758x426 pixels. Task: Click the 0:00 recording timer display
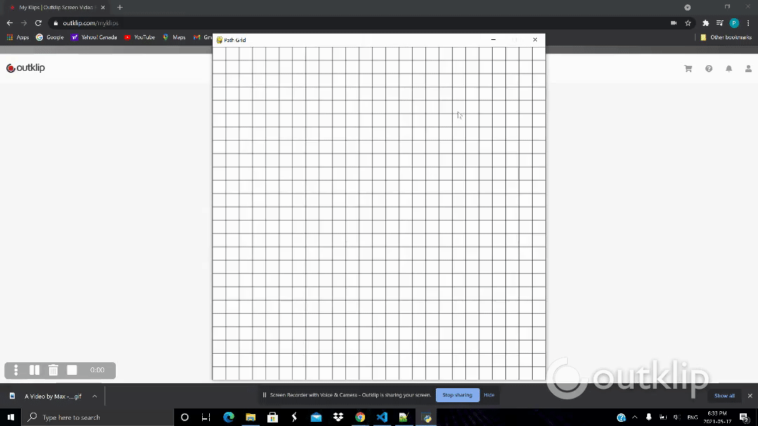click(x=97, y=370)
